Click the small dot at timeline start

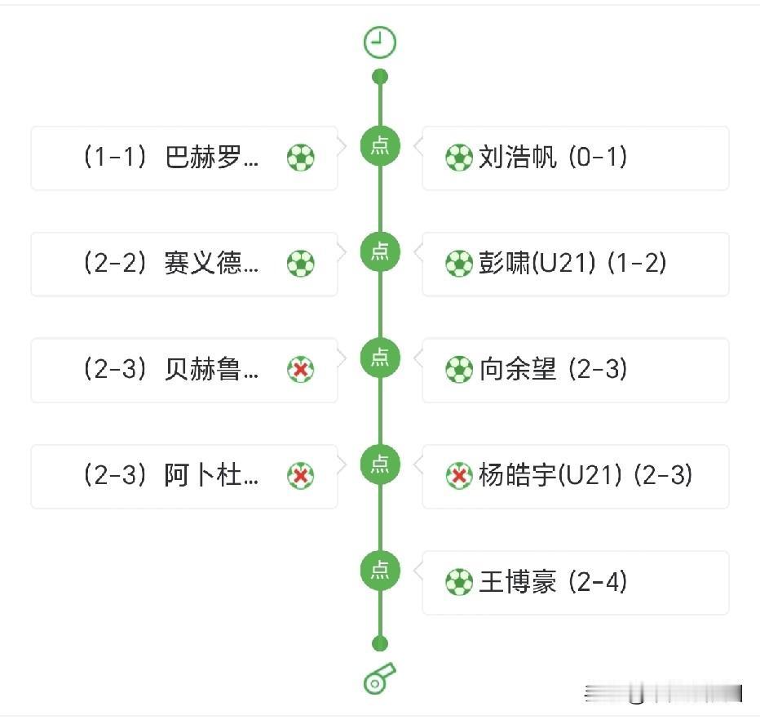pyautogui.click(x=380, y=77)
